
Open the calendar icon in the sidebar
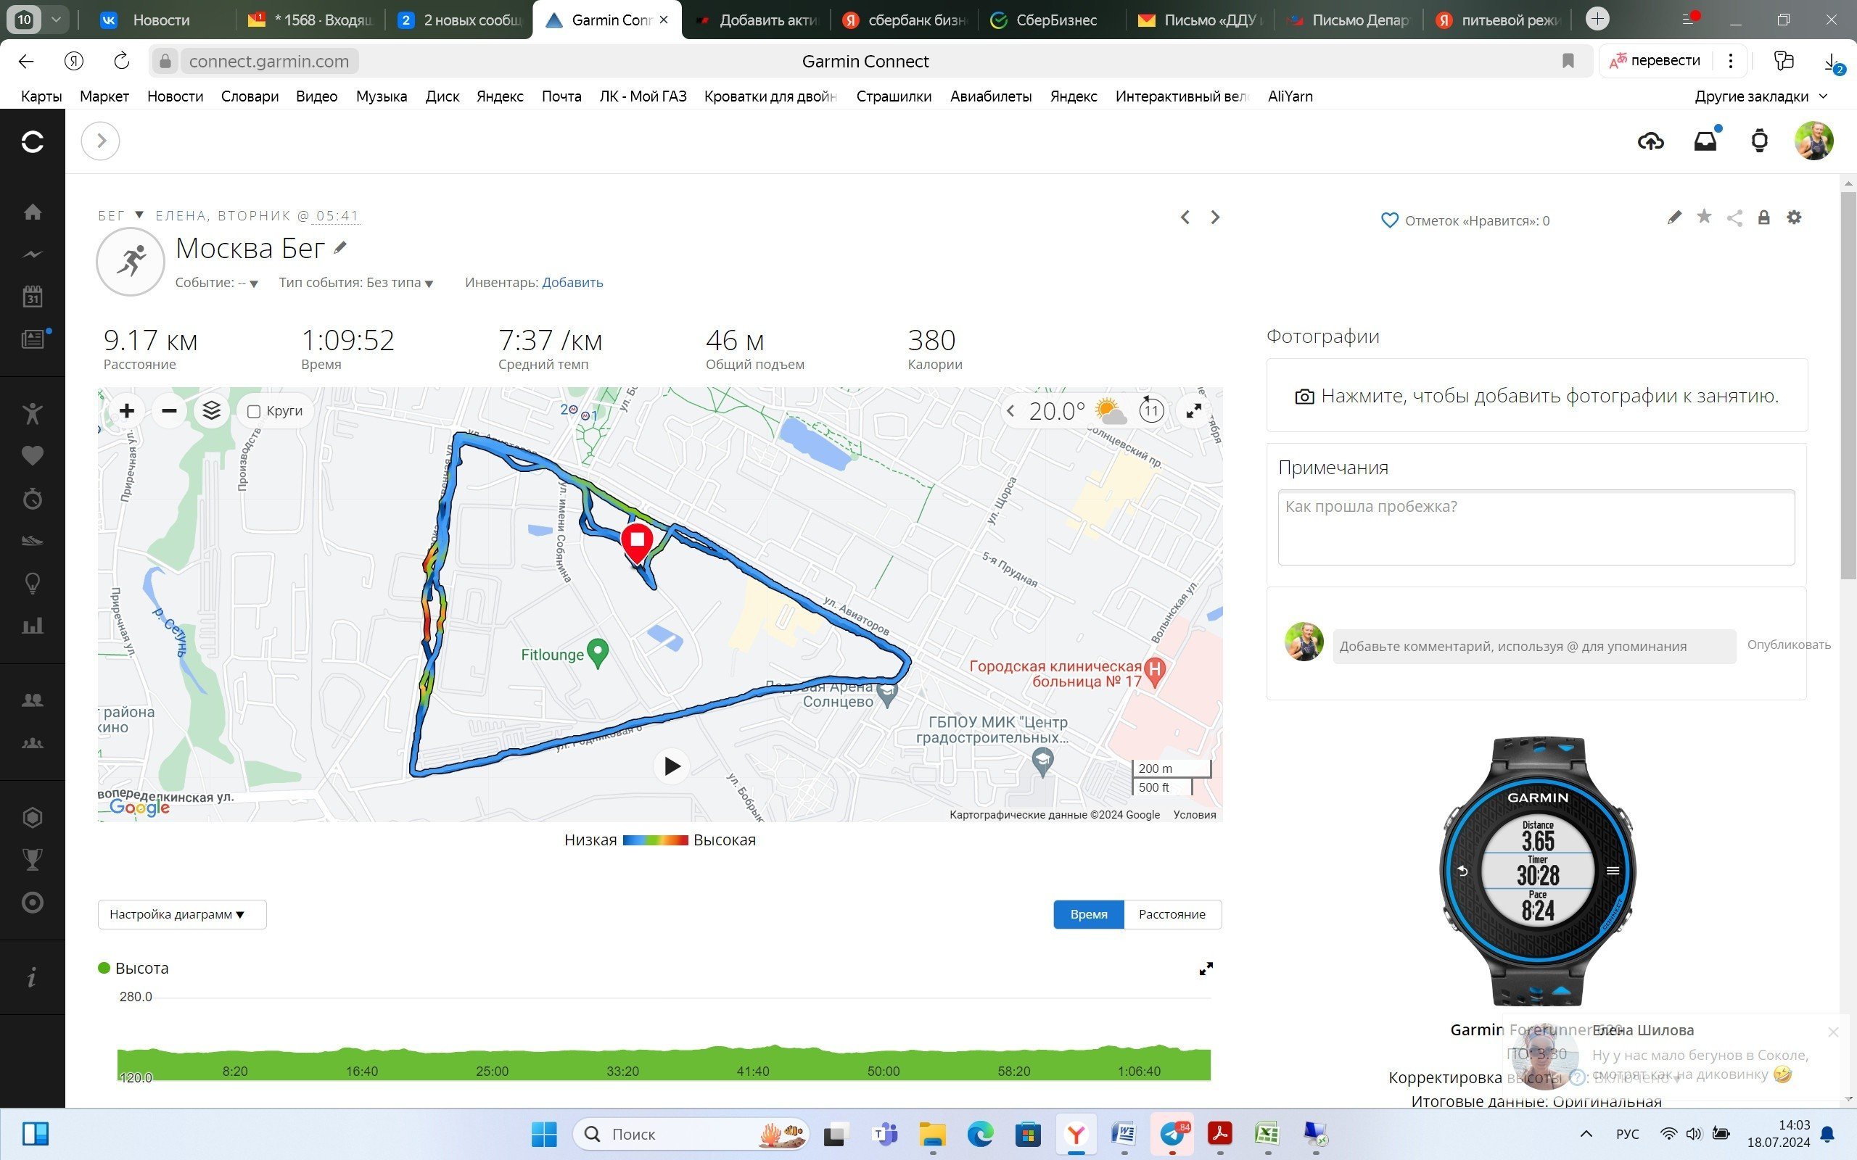[x=32, y=296]
